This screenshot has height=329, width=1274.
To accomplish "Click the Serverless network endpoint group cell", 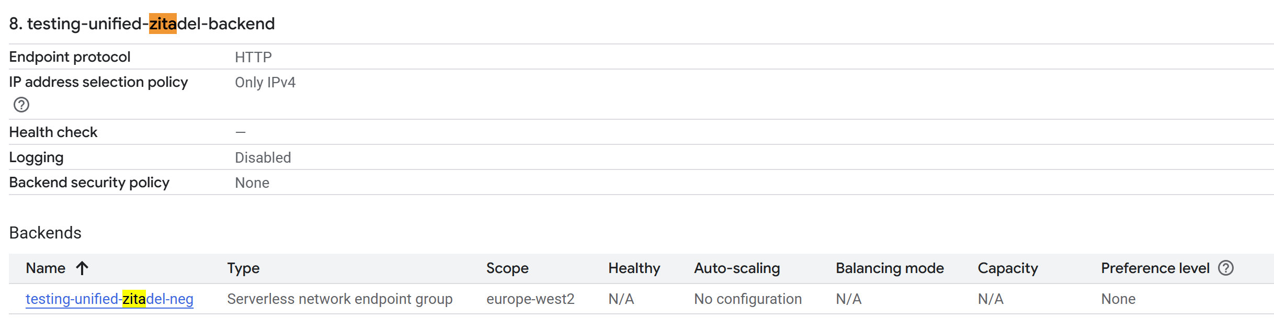I will [x=339, y=299].
